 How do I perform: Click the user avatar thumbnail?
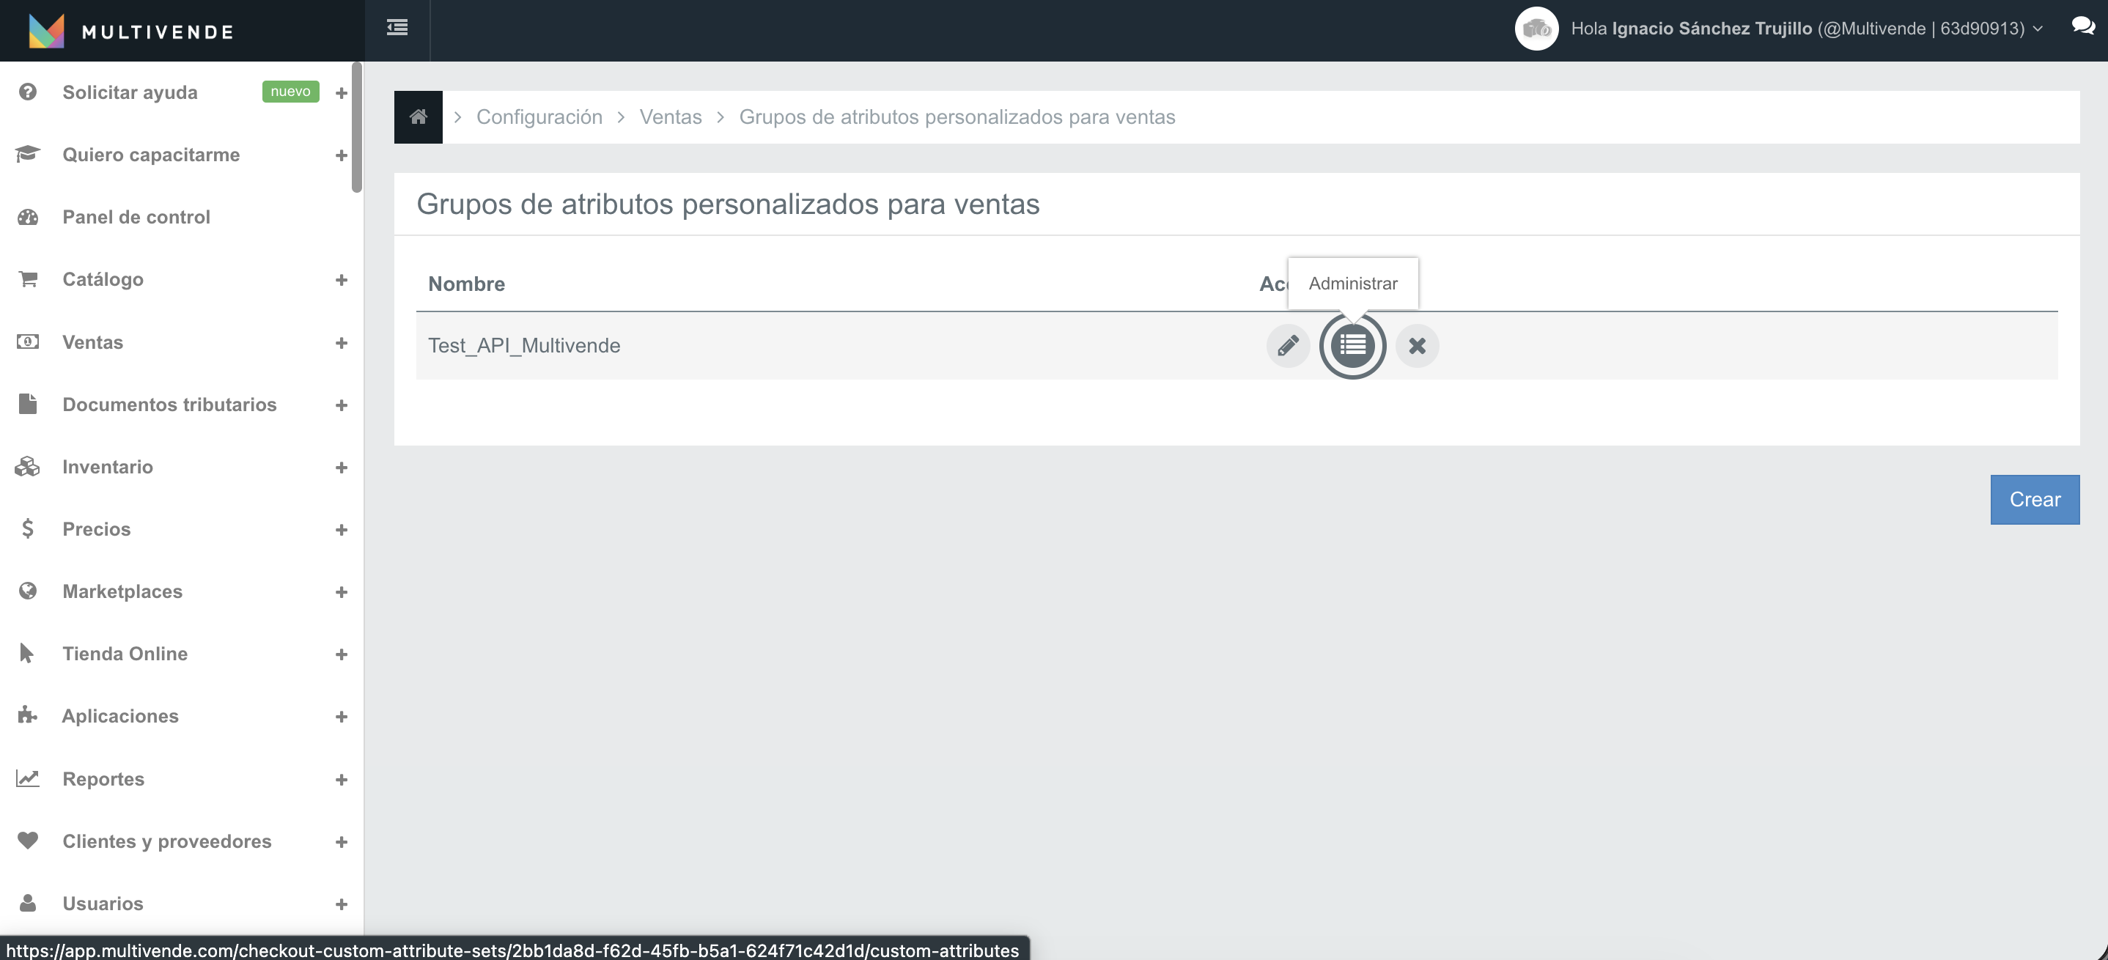pos(1536,29)
